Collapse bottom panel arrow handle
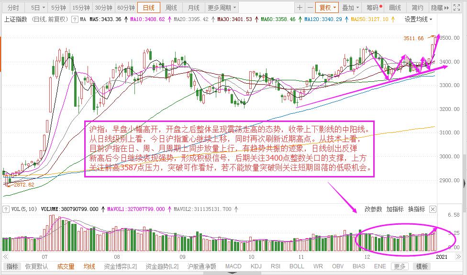The width and height of the screenshot is (467, 275). (233, 273)
